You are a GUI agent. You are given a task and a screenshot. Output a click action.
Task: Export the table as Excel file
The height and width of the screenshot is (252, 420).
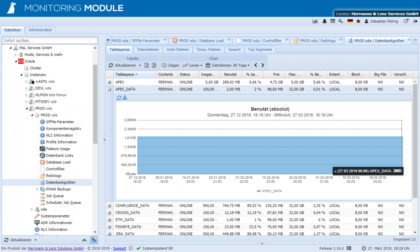[146, 65]
